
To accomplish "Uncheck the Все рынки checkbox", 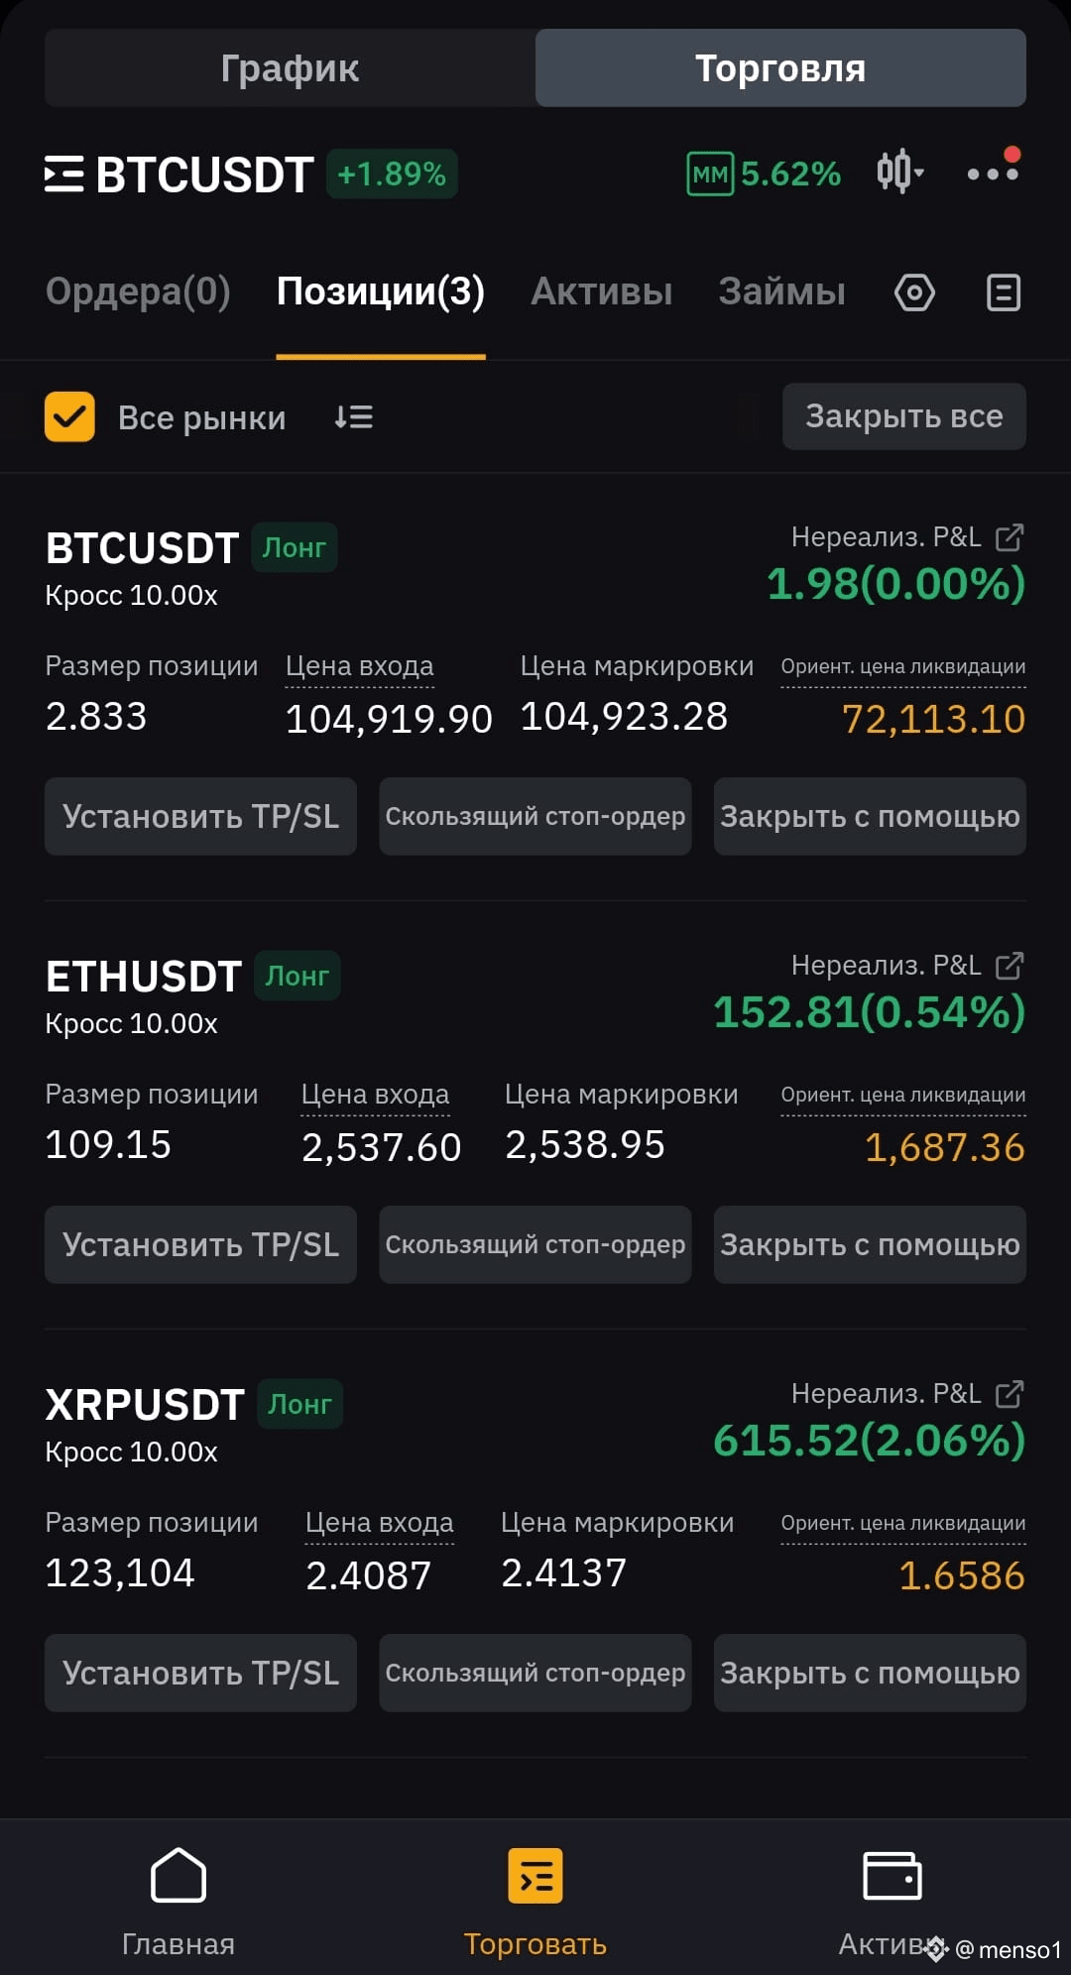I will [69, 416].
